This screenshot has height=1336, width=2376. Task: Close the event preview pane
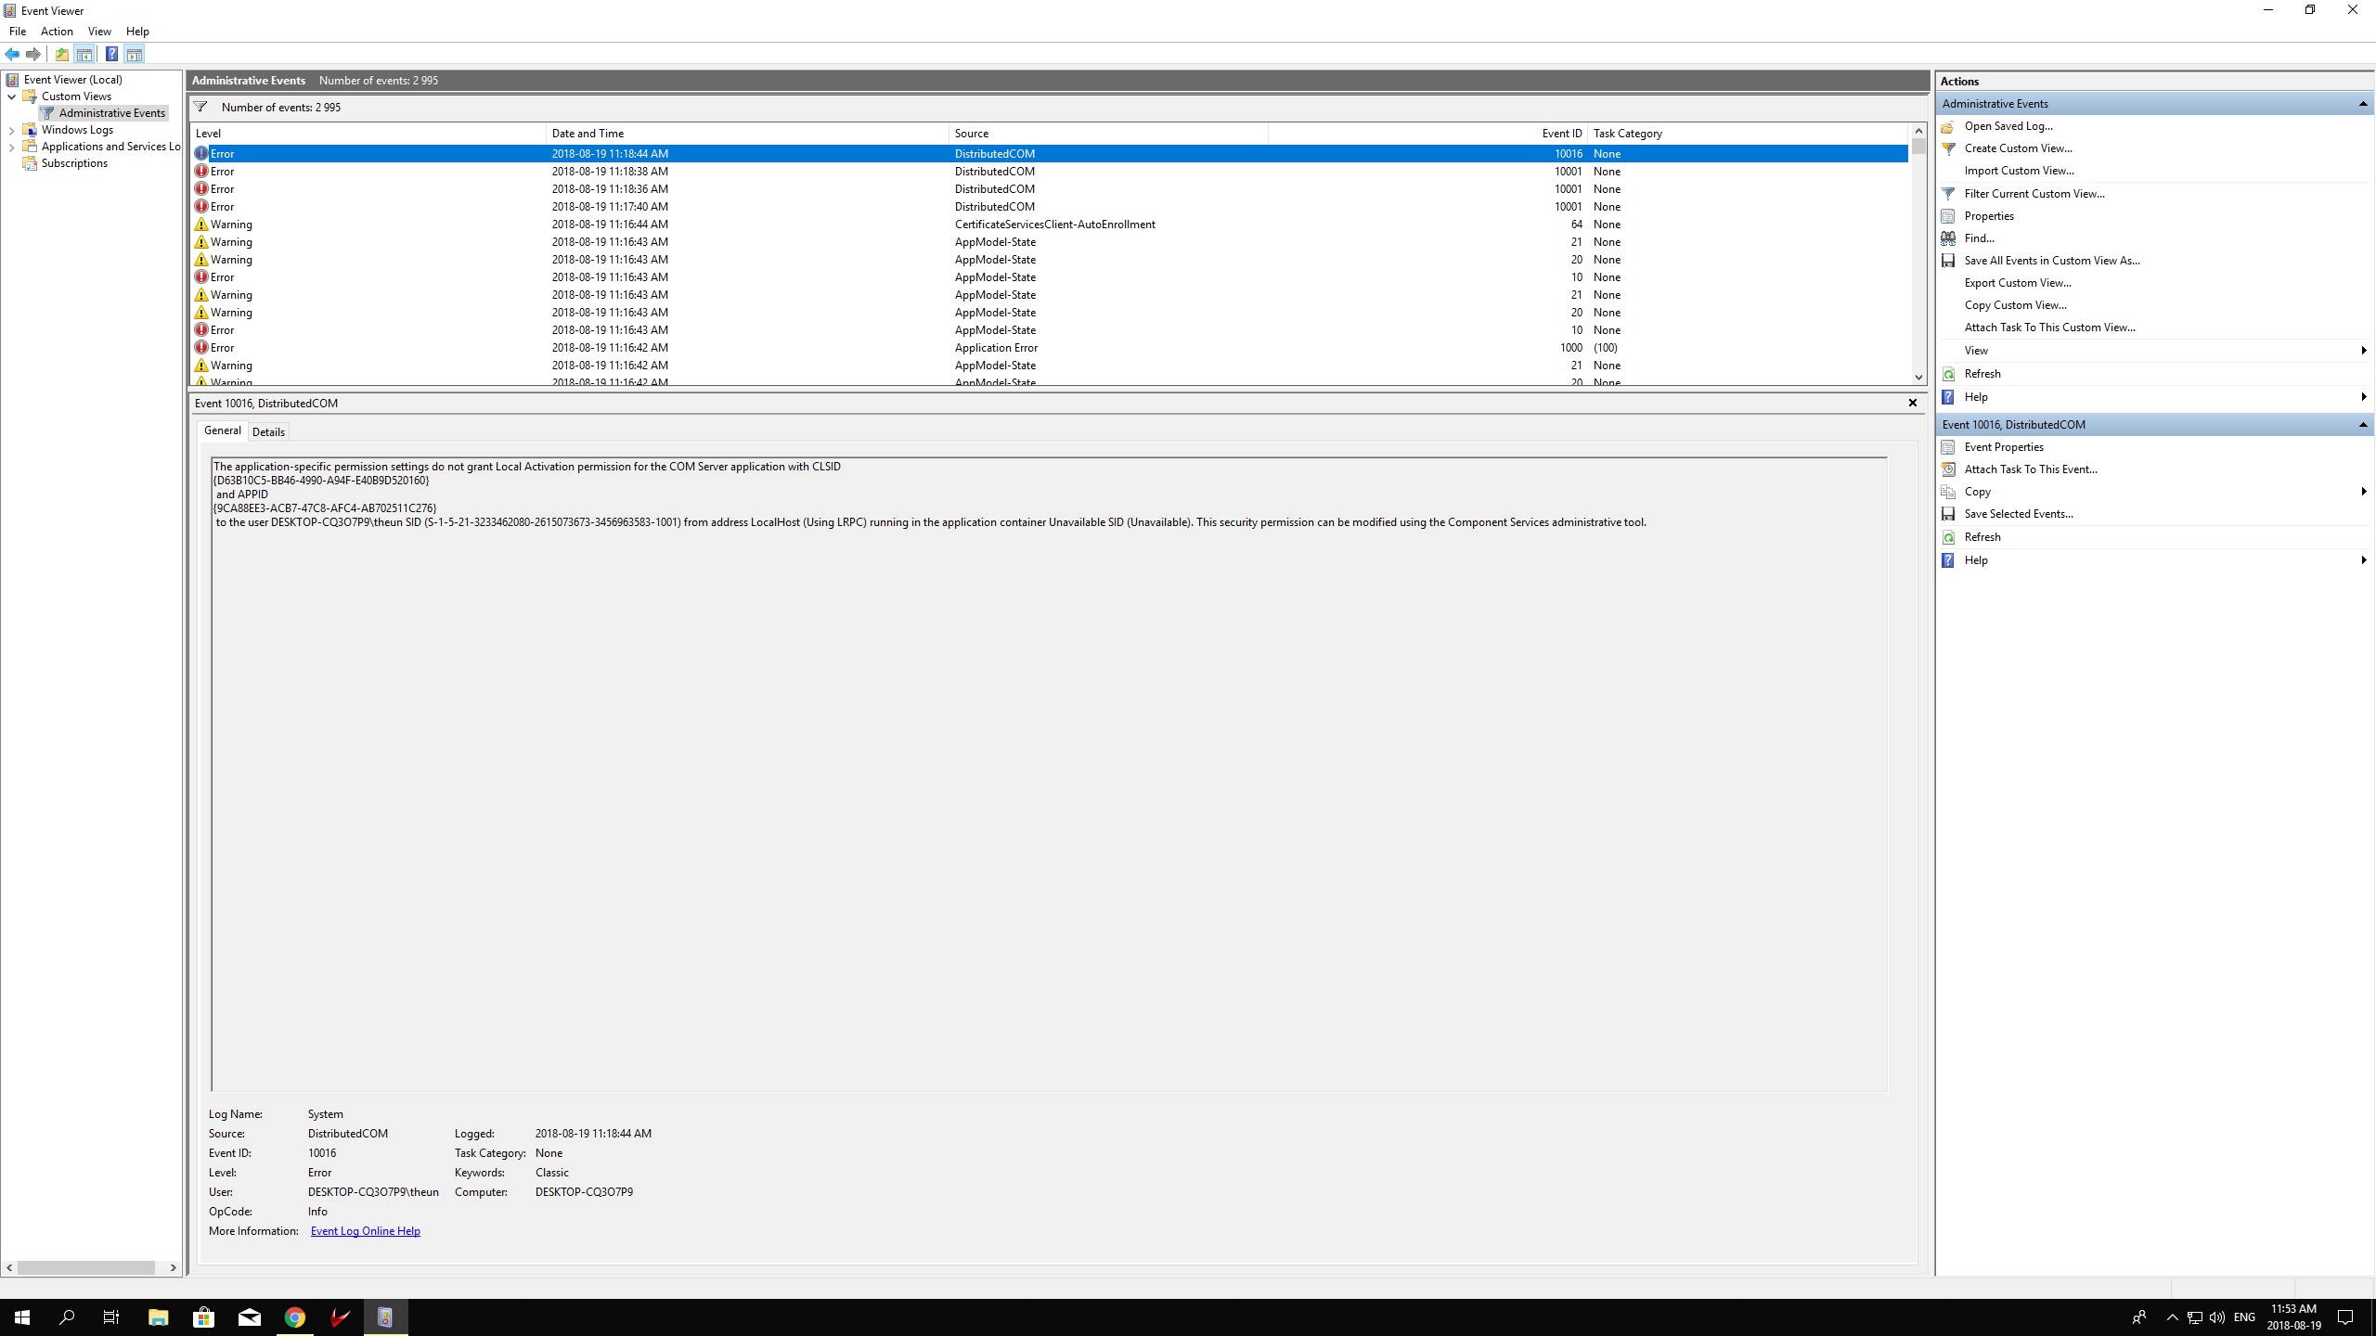point(1912,403)
